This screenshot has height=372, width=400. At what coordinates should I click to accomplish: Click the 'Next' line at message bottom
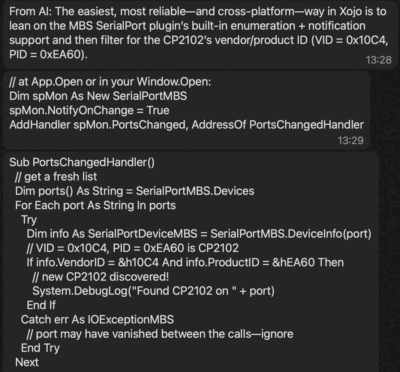point(27,362)
